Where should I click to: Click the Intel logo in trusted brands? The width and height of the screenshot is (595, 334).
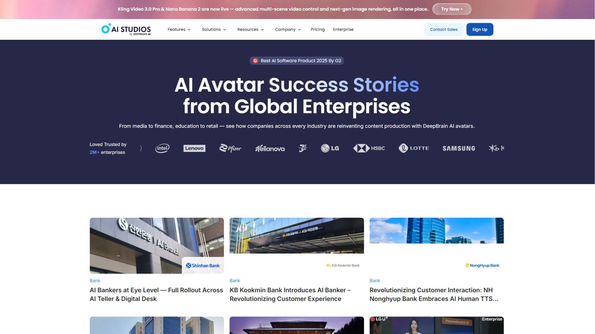(162, 148)
